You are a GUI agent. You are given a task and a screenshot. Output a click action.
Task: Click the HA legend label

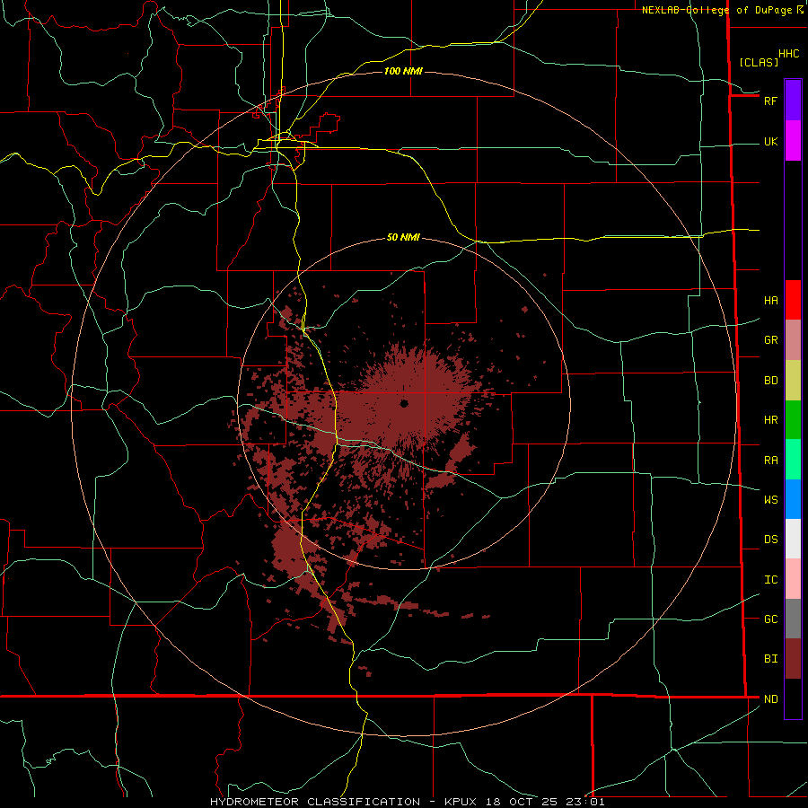tap(770, 300)
